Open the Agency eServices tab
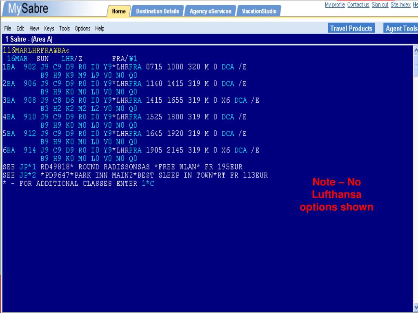 click(210, 11)
